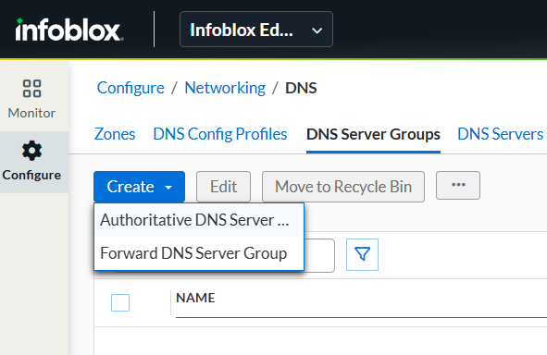The height and width of the screenshot is (355, 547).
Task: Select the DNS Server Groups tab
Action: 373,134
